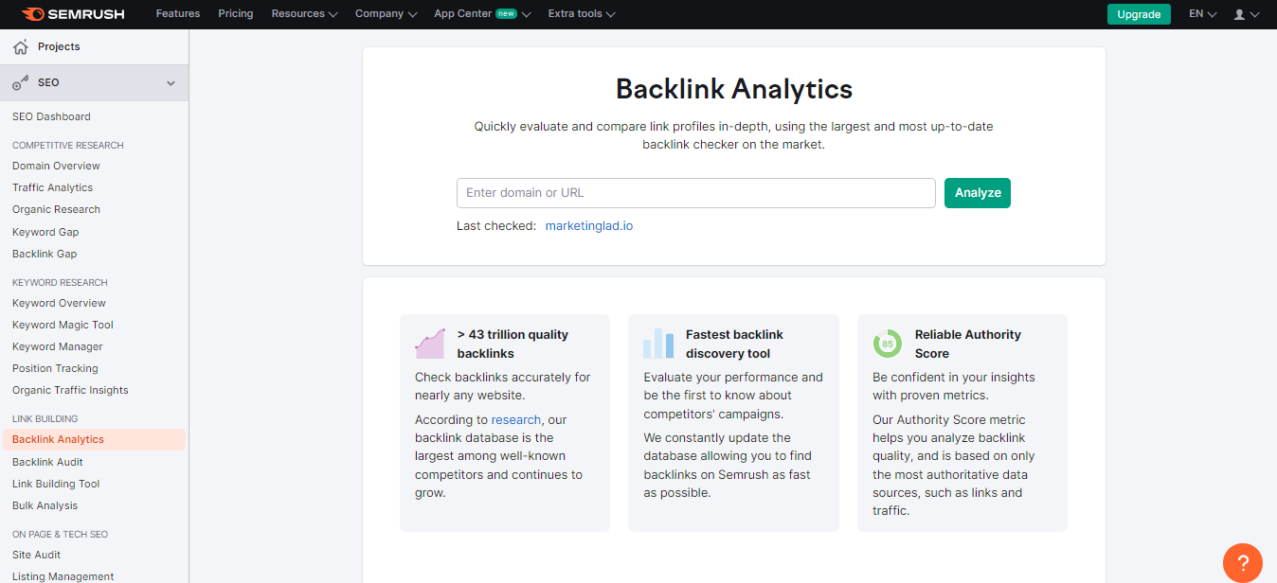Open Keyword Magic Tool
The image size is (1277, 583).
(63, 325)
